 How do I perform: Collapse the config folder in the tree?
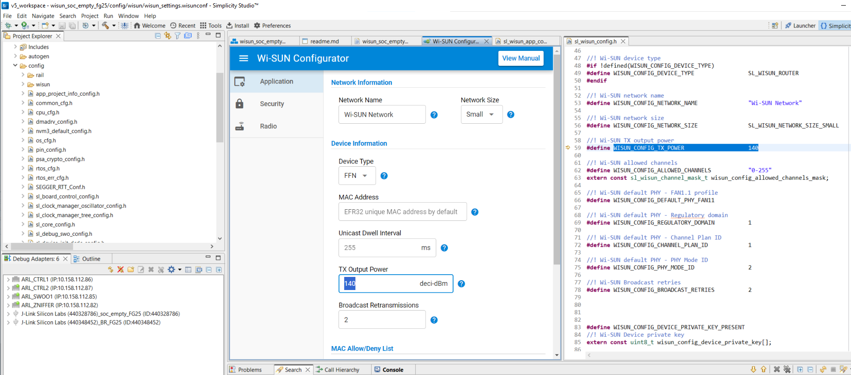[15, 66]
